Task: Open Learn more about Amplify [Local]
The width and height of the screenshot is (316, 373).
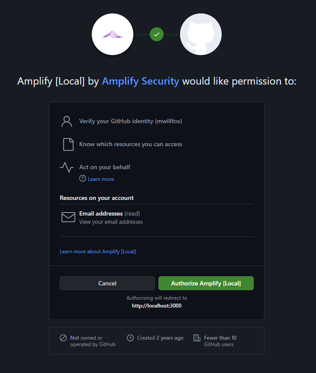Action: 98,251
